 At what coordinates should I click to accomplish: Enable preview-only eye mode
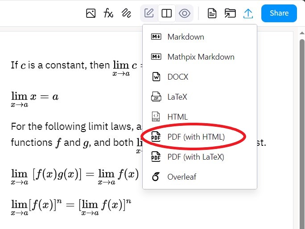(x=184, y=13)
